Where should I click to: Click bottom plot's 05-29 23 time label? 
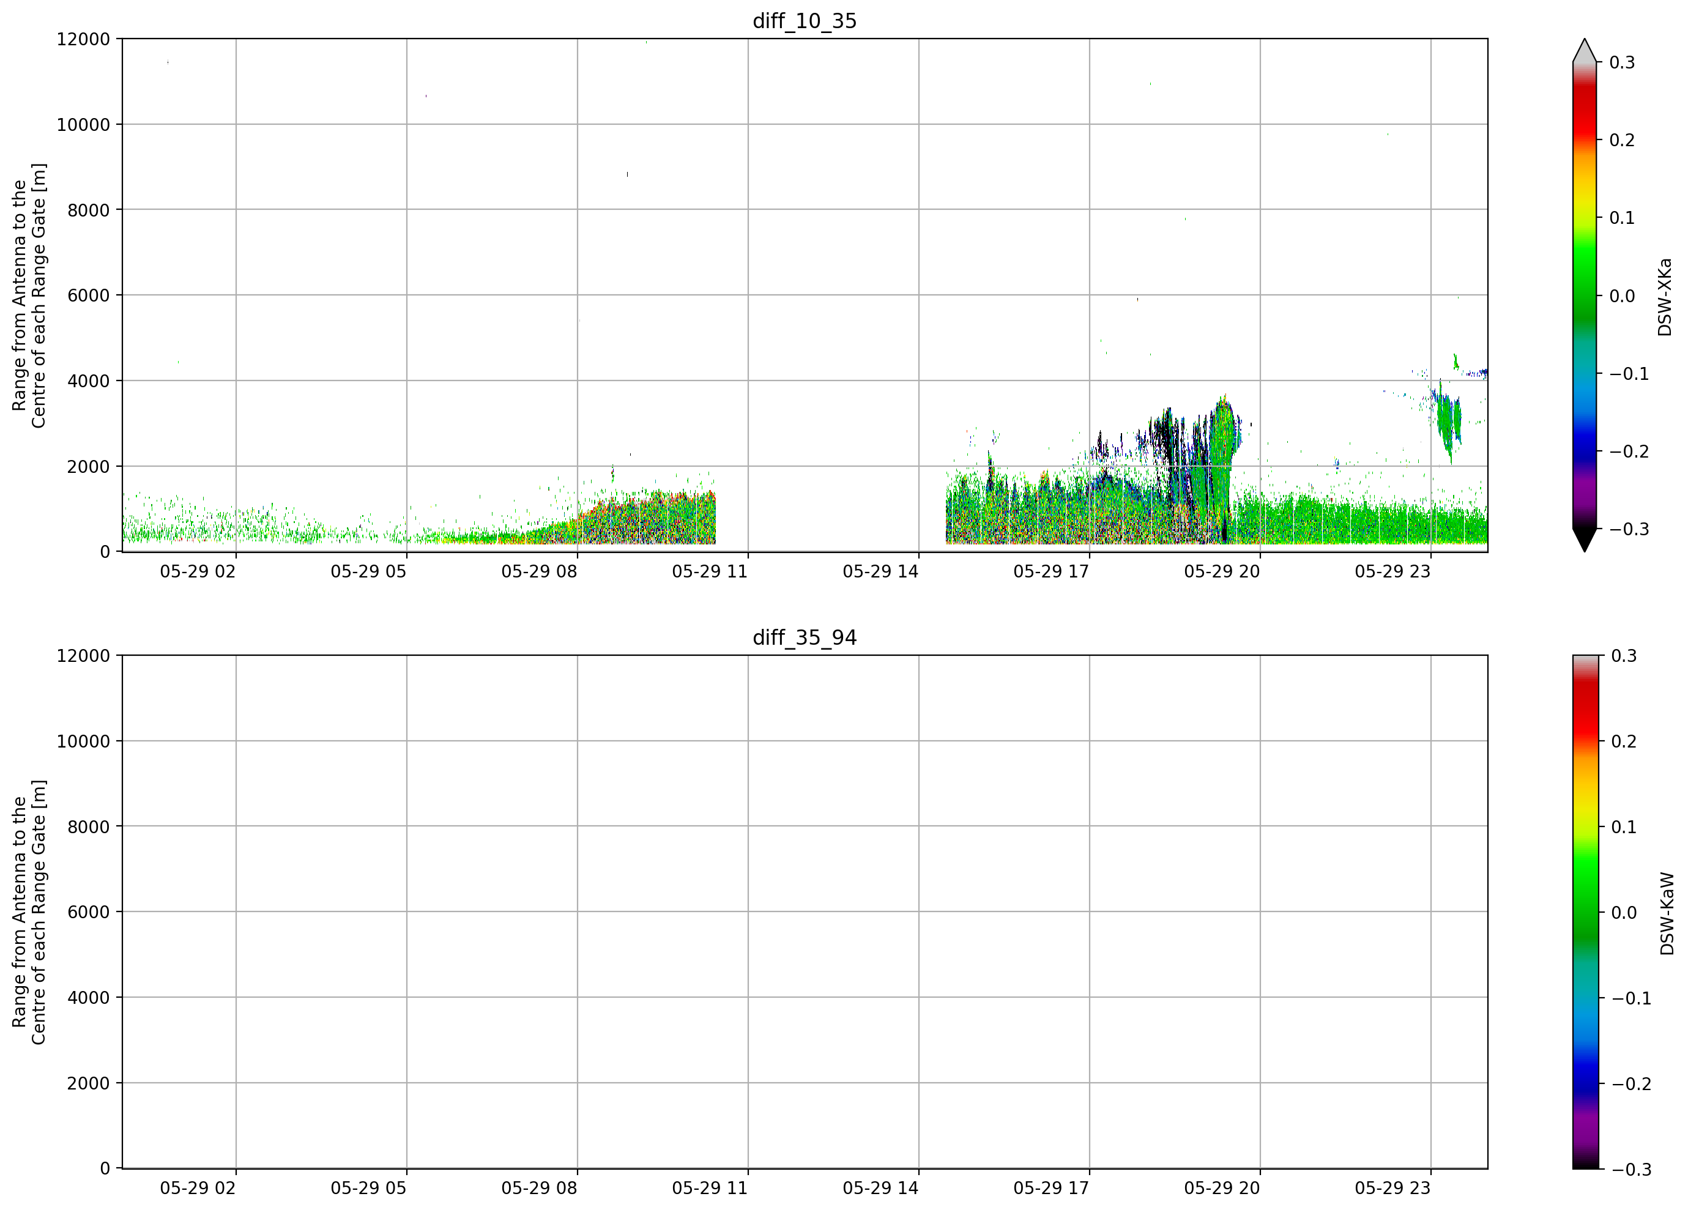(1392, 1189)
